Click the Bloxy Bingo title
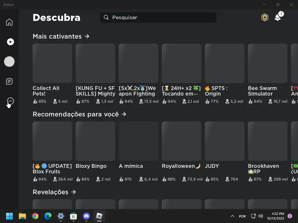This screenshot has height=223, width=298. click(91, 166)
